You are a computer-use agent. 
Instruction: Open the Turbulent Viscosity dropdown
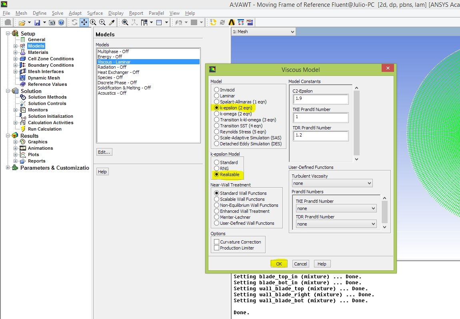coord(332,183)
